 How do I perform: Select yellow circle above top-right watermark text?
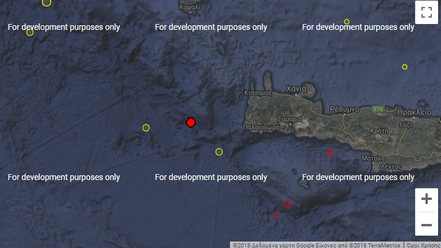point(346,22)
